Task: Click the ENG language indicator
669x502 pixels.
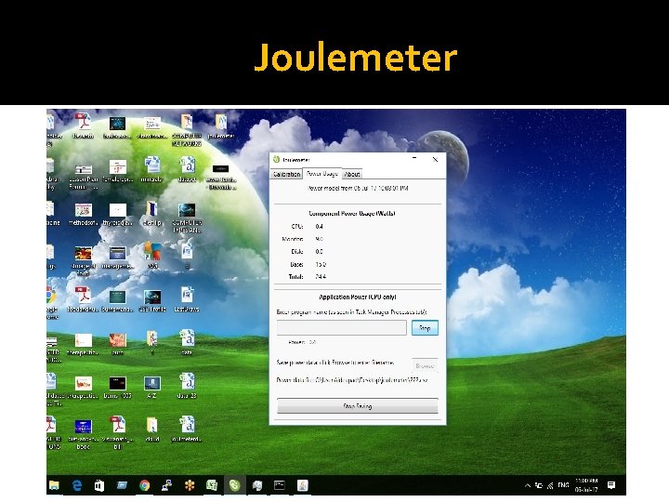Action: pos(564,485)
